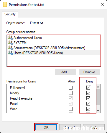Click permissions list scroll down arrow
The width and height of the screenshot is (107, 133).
click(x=98, y=111)
